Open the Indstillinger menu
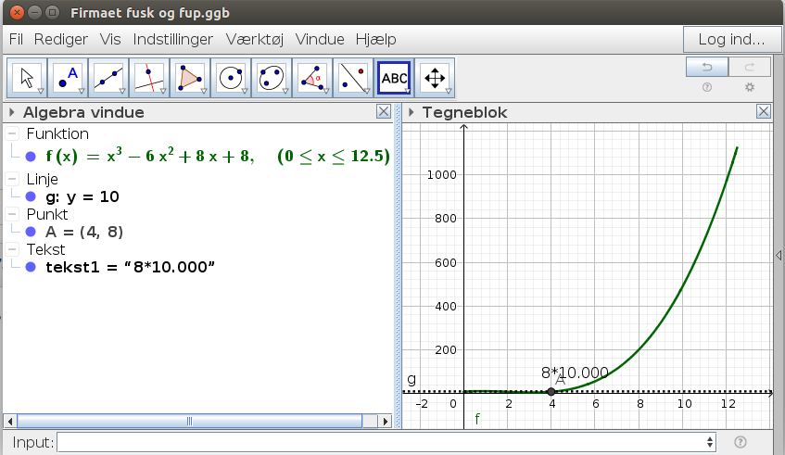785x455 pixels. click(173, 39)
